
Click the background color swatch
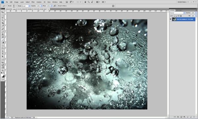click(x=4, y=77)
